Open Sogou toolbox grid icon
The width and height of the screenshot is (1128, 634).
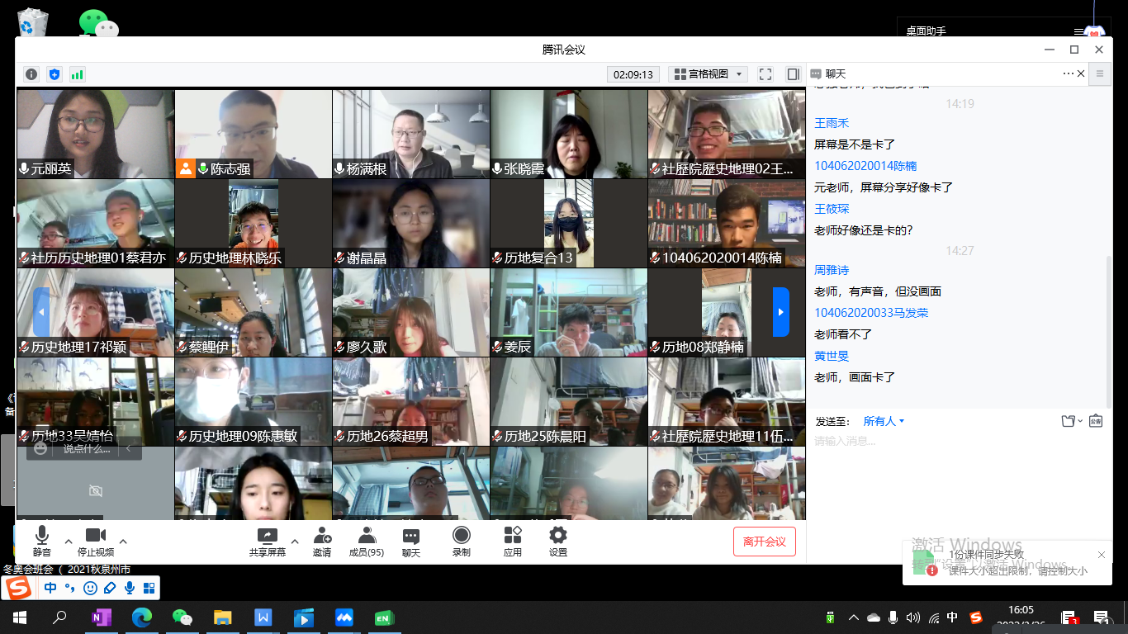click(x=149, y=588)
